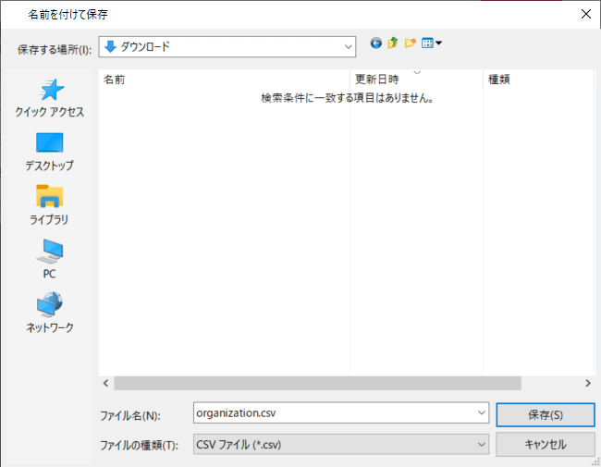Create a new folder
The width and height of the screenshot is (601, 467).
click(411, 43)
